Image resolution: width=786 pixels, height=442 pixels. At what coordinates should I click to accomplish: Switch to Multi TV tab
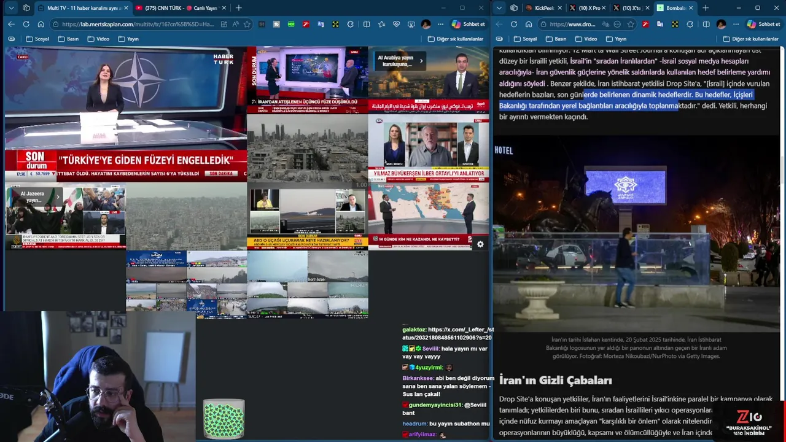(83, 8)
